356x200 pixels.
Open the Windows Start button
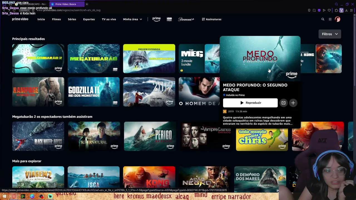click(x=4, y=196)
